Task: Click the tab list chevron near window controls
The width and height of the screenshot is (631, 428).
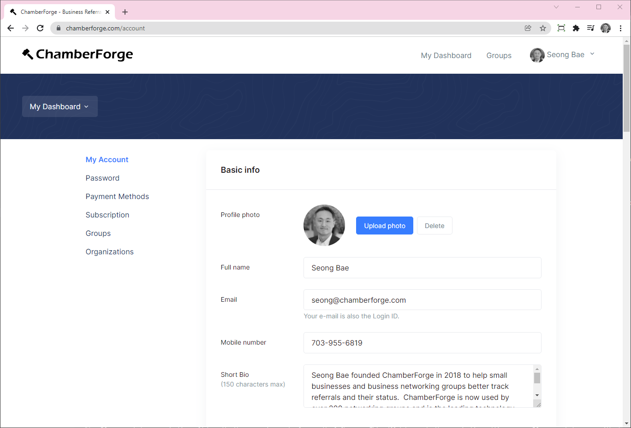Action: 556,7
